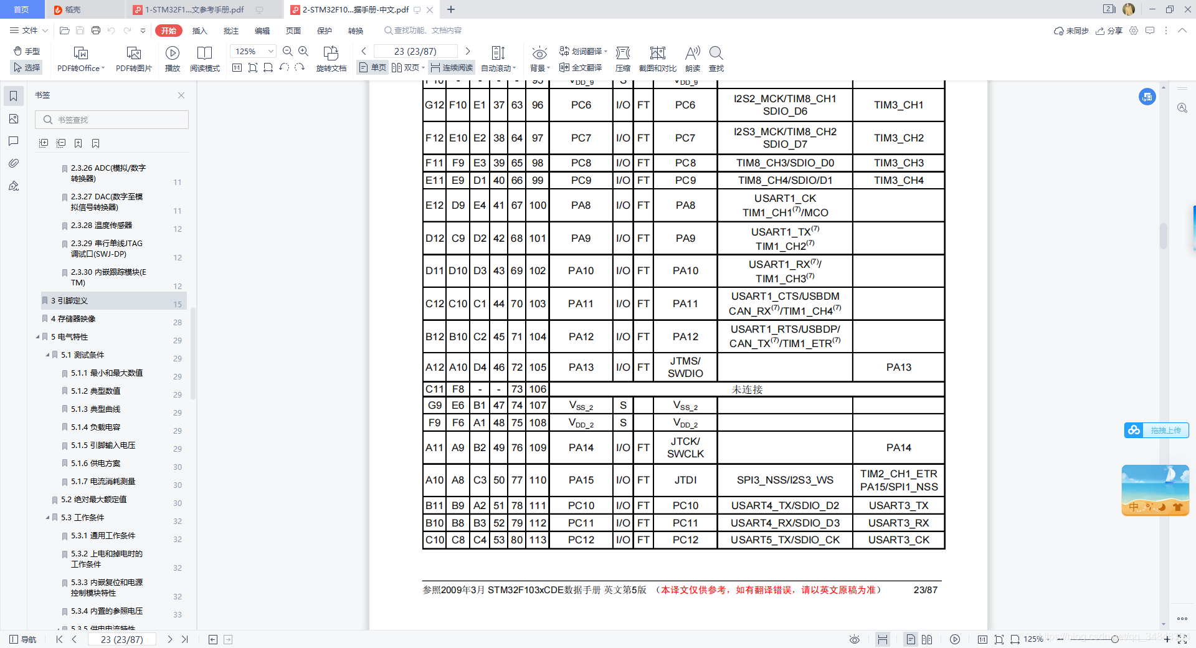Click the function search box
Viewport: 1196px width, 648px height.
point(424,31)
